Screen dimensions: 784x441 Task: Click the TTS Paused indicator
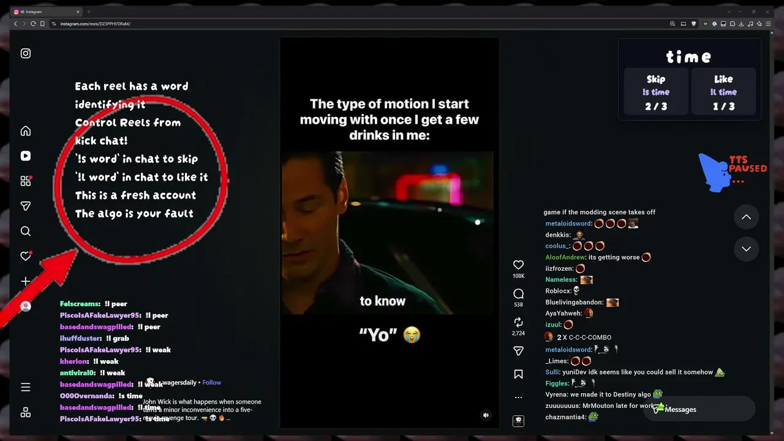tap(733, 172)
